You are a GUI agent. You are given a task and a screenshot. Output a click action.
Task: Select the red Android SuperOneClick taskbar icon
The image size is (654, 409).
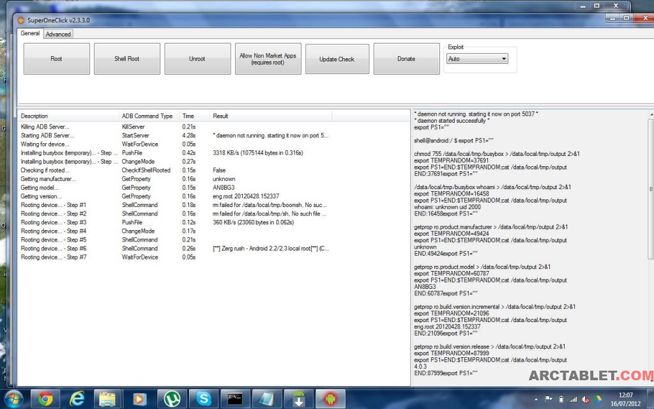[330, 399]
